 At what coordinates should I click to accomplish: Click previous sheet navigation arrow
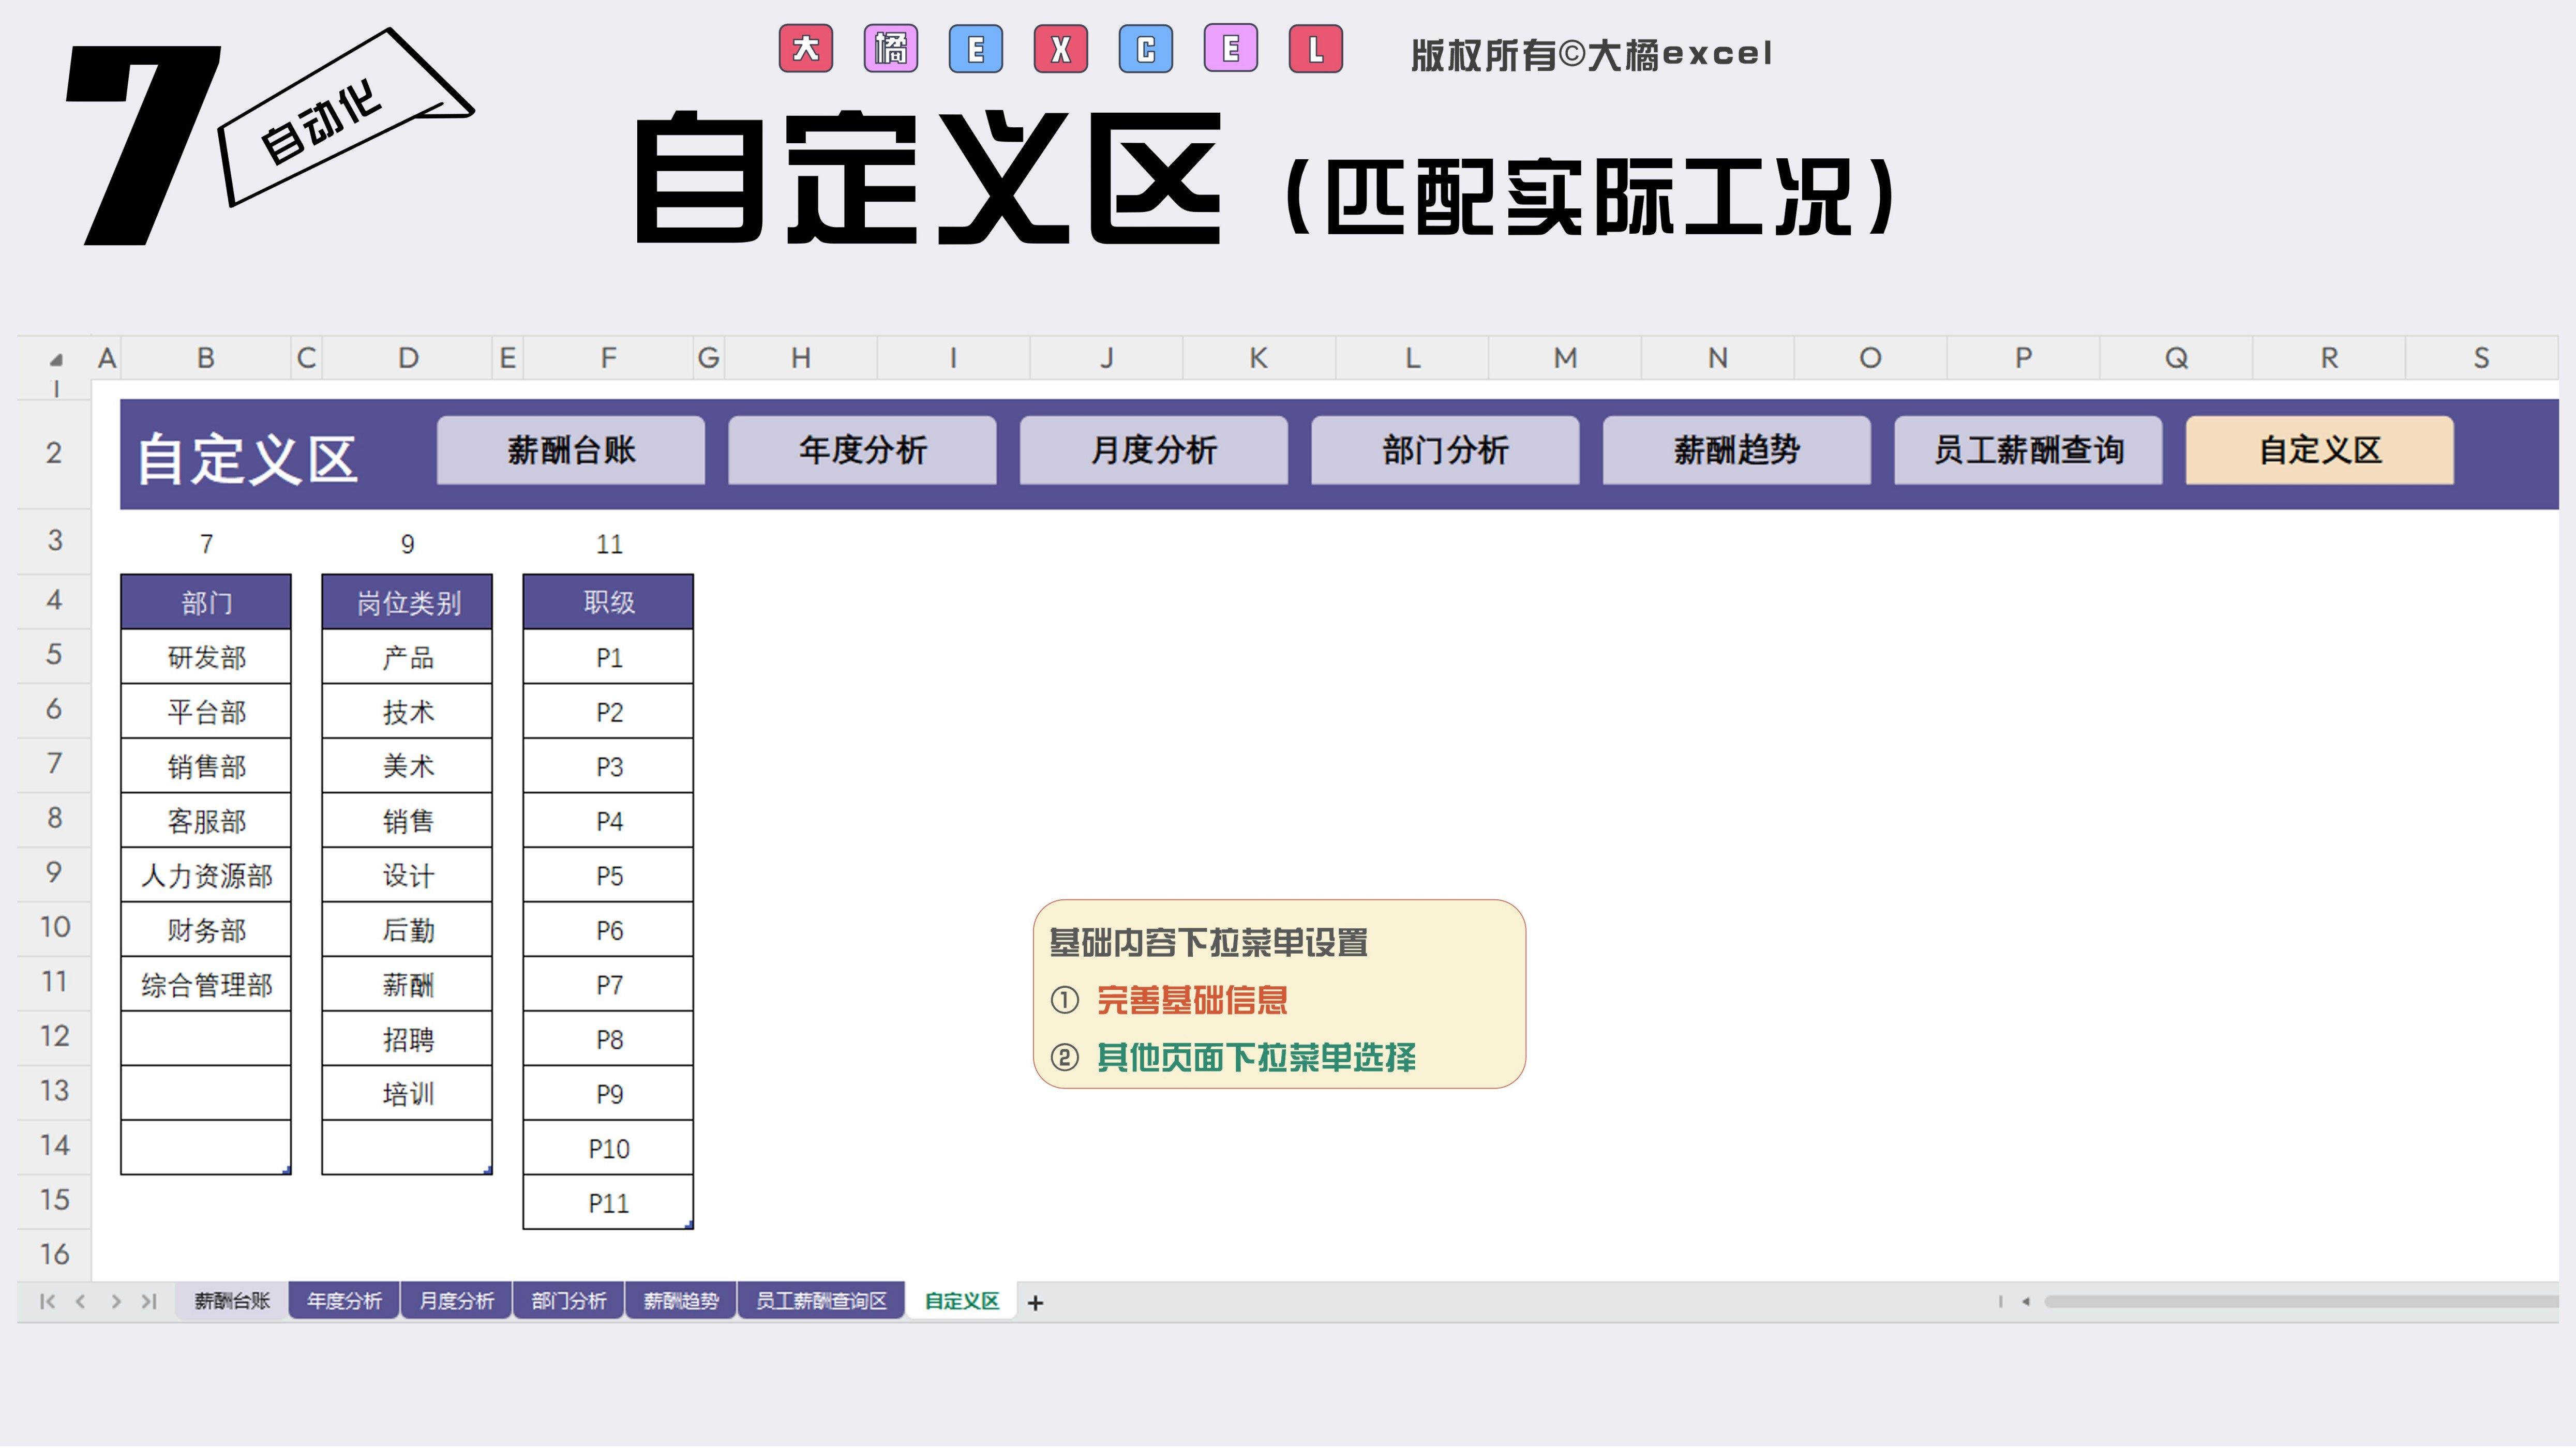pos(81,1301)
